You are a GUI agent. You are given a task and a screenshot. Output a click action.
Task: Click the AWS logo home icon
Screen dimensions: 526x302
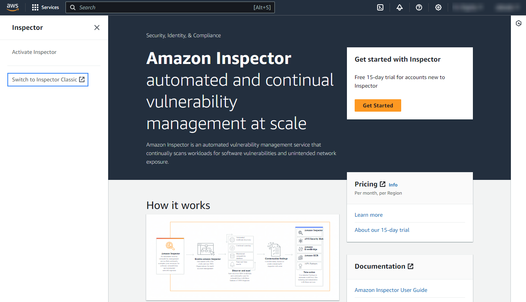point(12,7)
